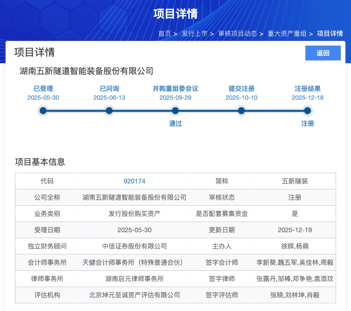Open the 首页 breadcrumb link
The width and height of the screenshot is (351, 311).
tap(164, 34)
